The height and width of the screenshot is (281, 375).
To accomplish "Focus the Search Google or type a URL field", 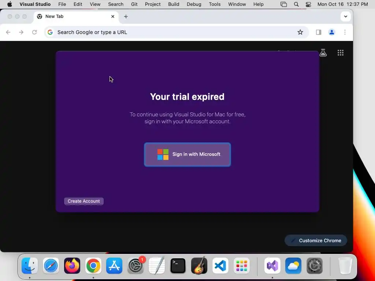I will tap(176, 32).
